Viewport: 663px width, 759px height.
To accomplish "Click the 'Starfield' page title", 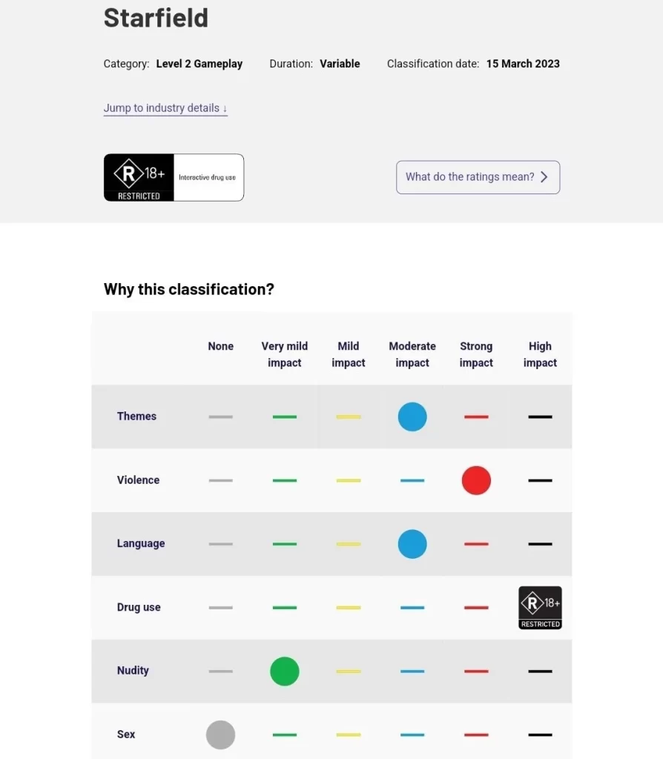I will coord(156,18).
